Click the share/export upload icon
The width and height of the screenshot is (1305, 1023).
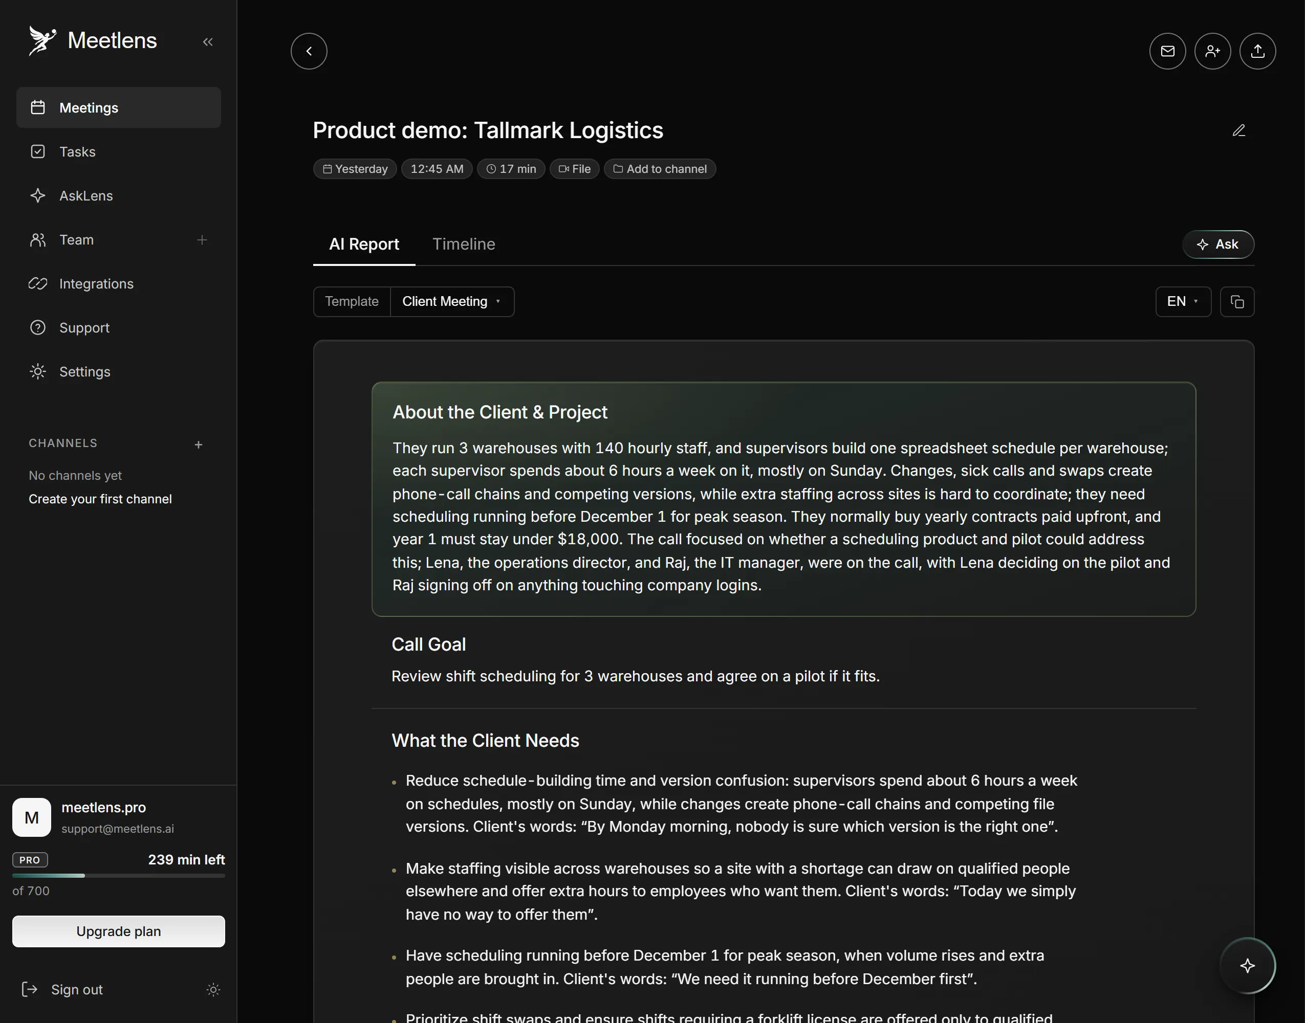coord(1257,51)
